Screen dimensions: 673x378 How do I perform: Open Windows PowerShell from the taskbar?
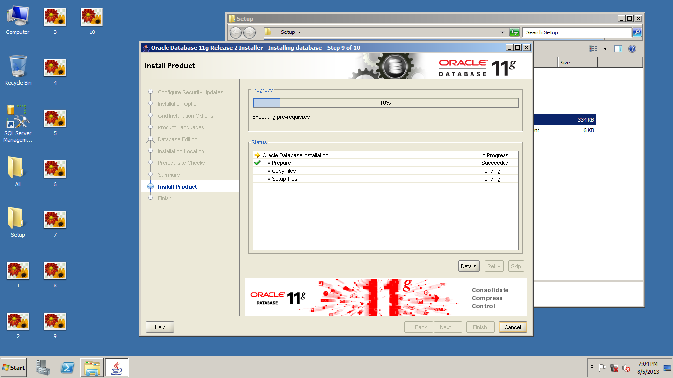pyautogui.click(x=67, y=368)
